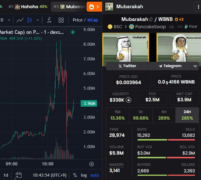Select the candlestick chart type icon
This screenshot has width=201, height=180.
[29, 20]
